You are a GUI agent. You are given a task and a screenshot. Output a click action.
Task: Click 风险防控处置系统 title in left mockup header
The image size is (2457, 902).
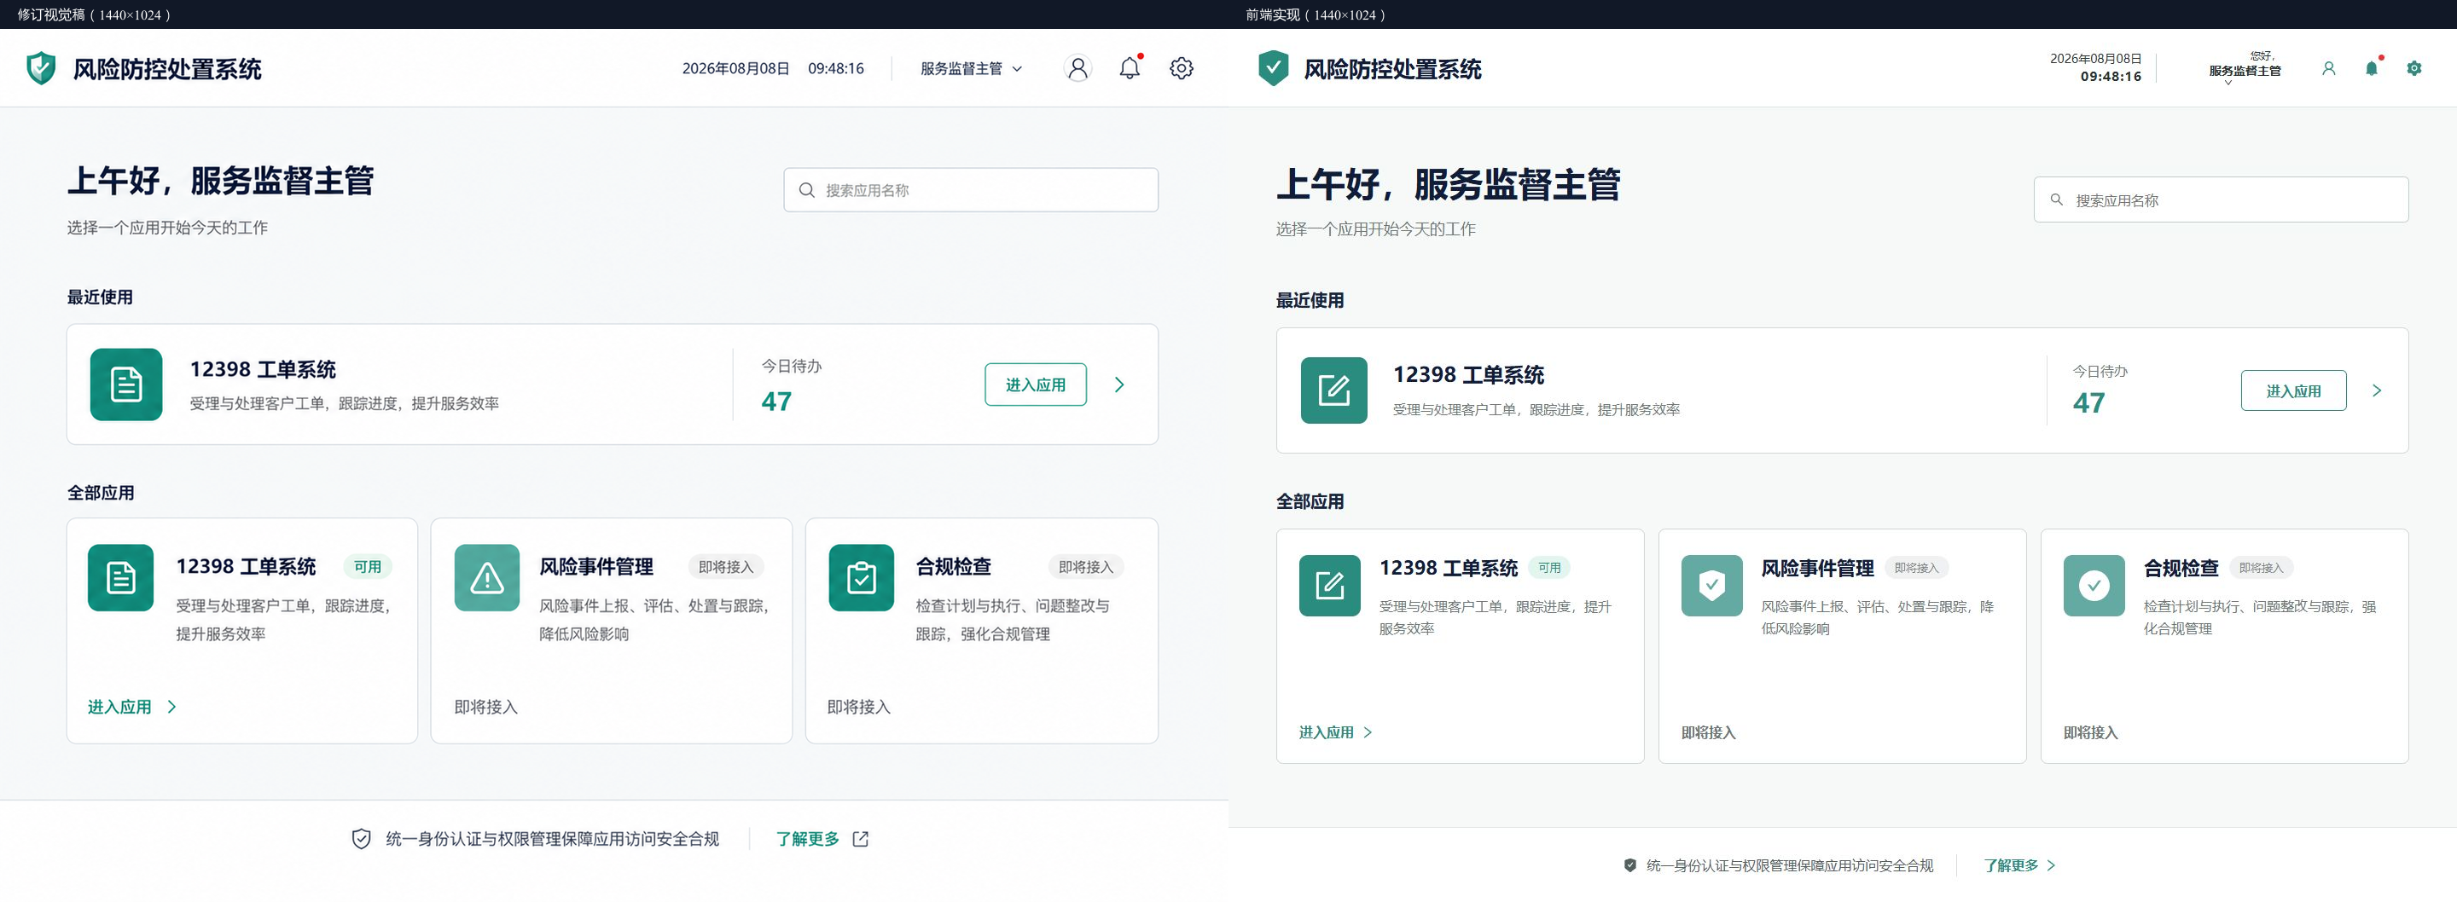point(167,69)
